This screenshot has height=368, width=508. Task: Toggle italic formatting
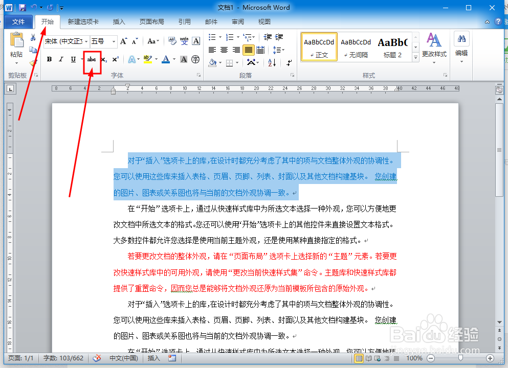coord(61,59)
